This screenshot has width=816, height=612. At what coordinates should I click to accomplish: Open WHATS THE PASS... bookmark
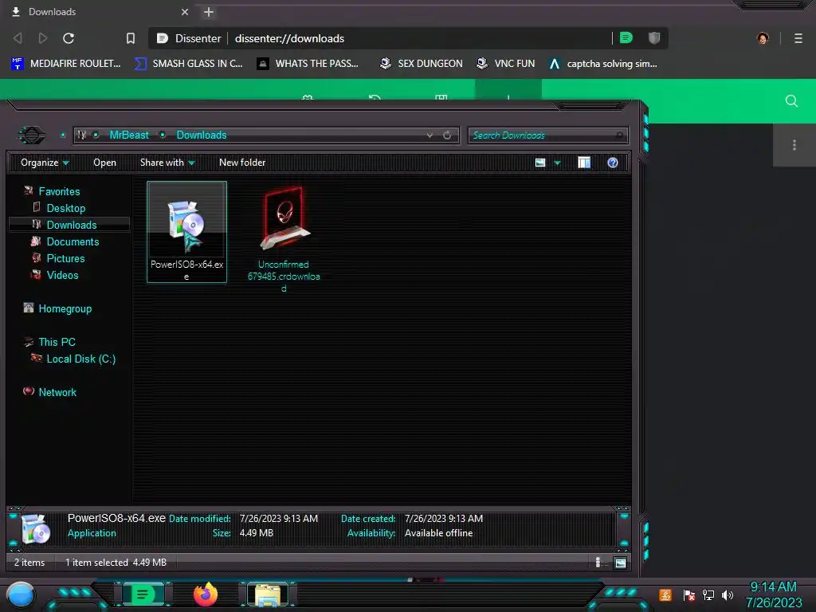pos(308,64)
